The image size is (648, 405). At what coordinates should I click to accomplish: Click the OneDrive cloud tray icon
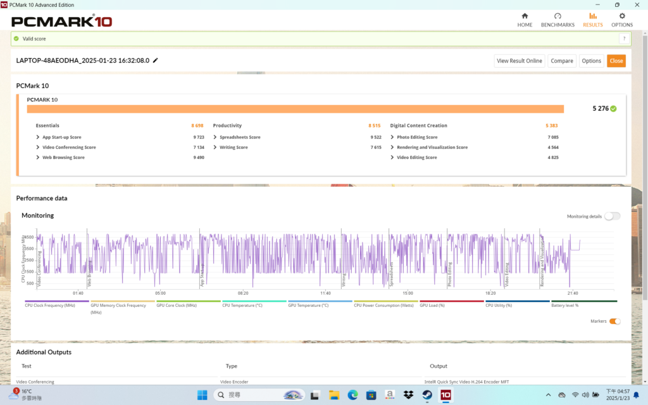[x=562, y=395]
